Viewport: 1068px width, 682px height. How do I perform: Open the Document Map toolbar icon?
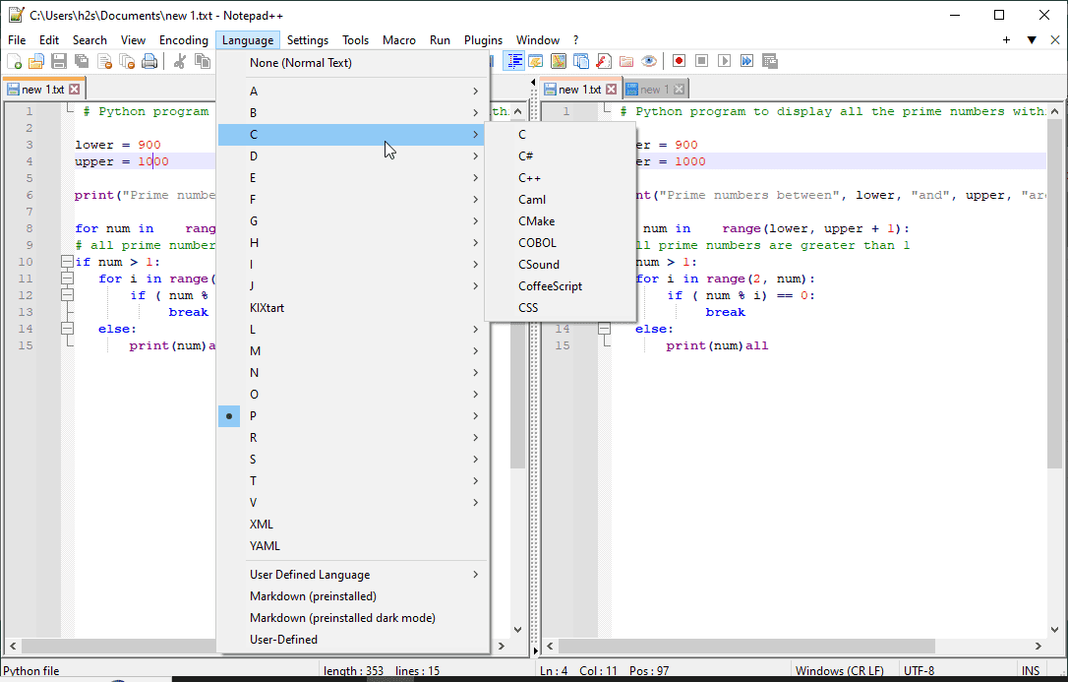[x=559, y=61]
